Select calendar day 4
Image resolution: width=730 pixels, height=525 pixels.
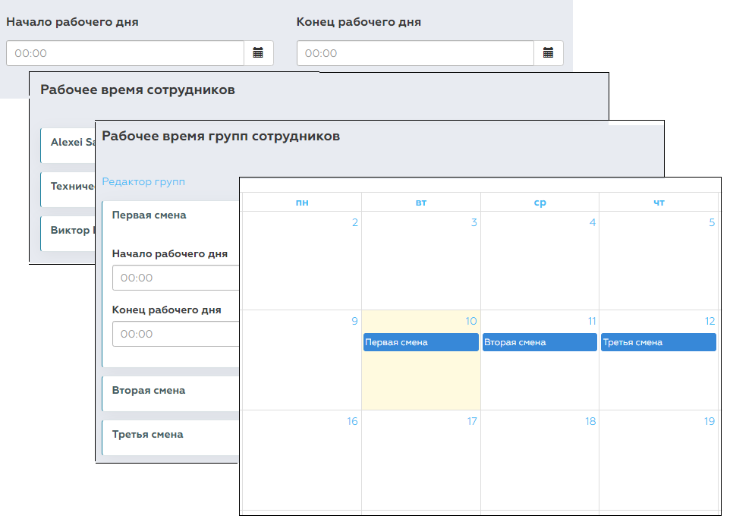pyautogui.click(x=540, y=261)
